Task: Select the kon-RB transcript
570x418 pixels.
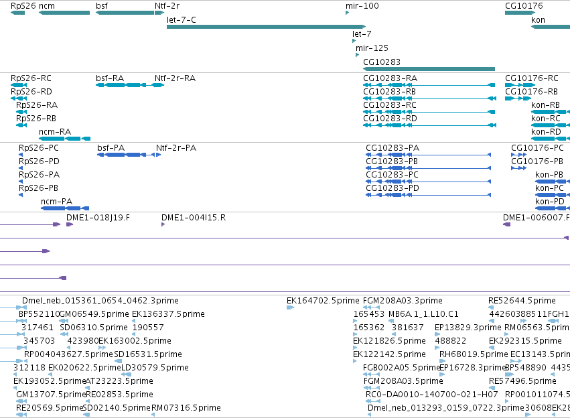Action: [x=551, y=112]
